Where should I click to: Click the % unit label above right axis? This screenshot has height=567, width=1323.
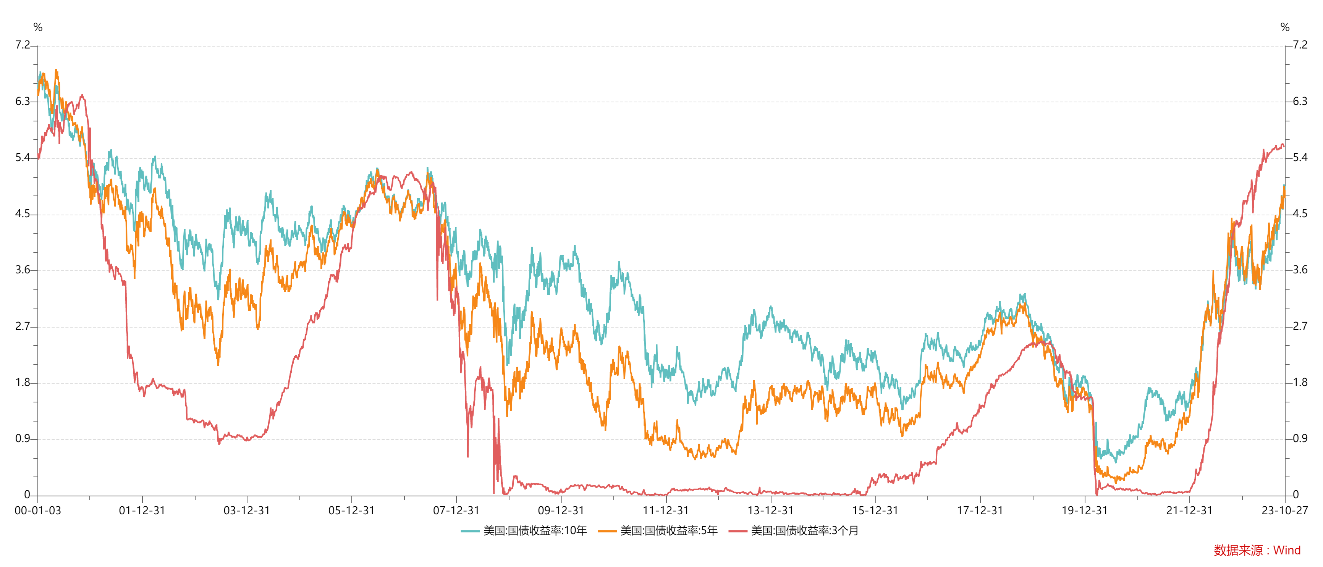pyautogui.click(x=1285, y=27)
